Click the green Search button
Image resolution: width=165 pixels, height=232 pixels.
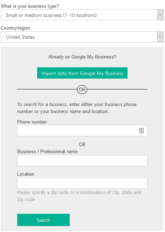[x=43, y=220]
